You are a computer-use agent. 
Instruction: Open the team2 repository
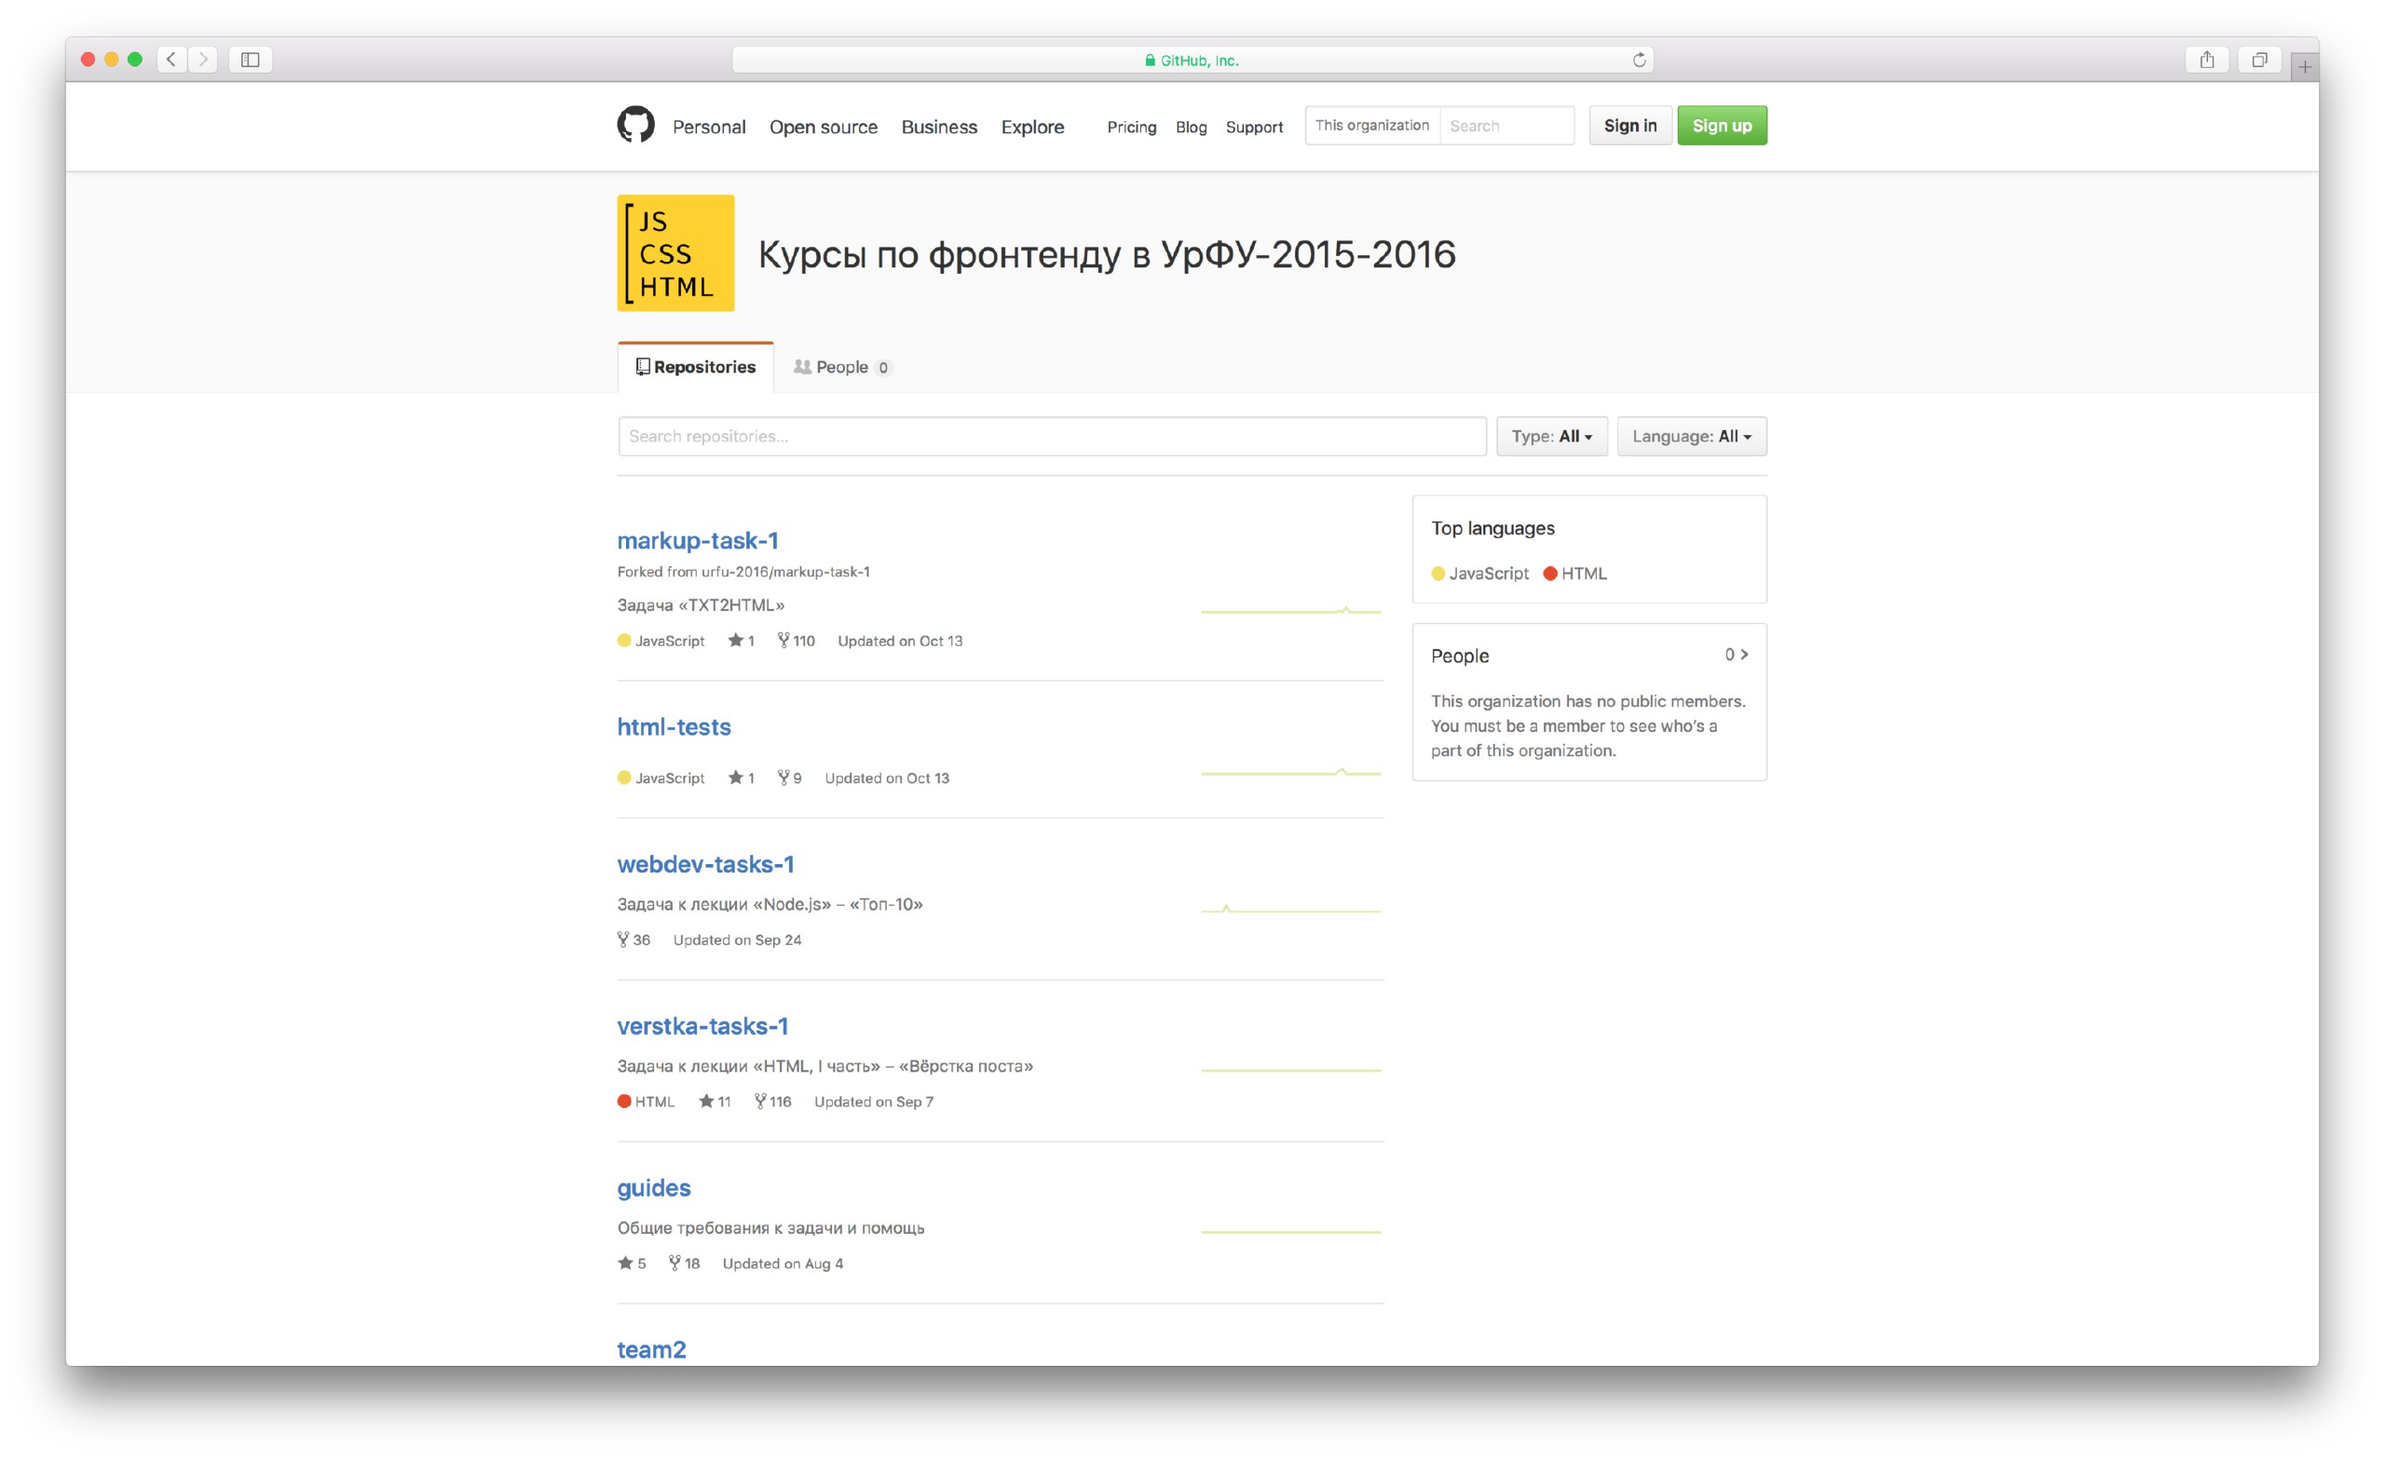tap(651, 1349)
